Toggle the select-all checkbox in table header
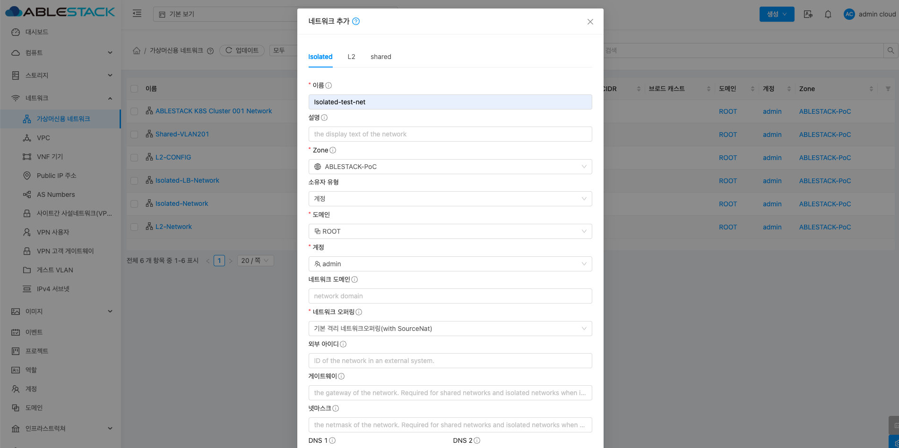The width and height of the screenshot is (899, 448). [x=134, y=89]
